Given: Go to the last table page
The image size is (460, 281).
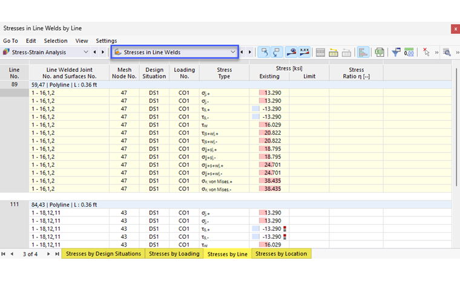Looking at the screenshot, I should coord(57,254).
